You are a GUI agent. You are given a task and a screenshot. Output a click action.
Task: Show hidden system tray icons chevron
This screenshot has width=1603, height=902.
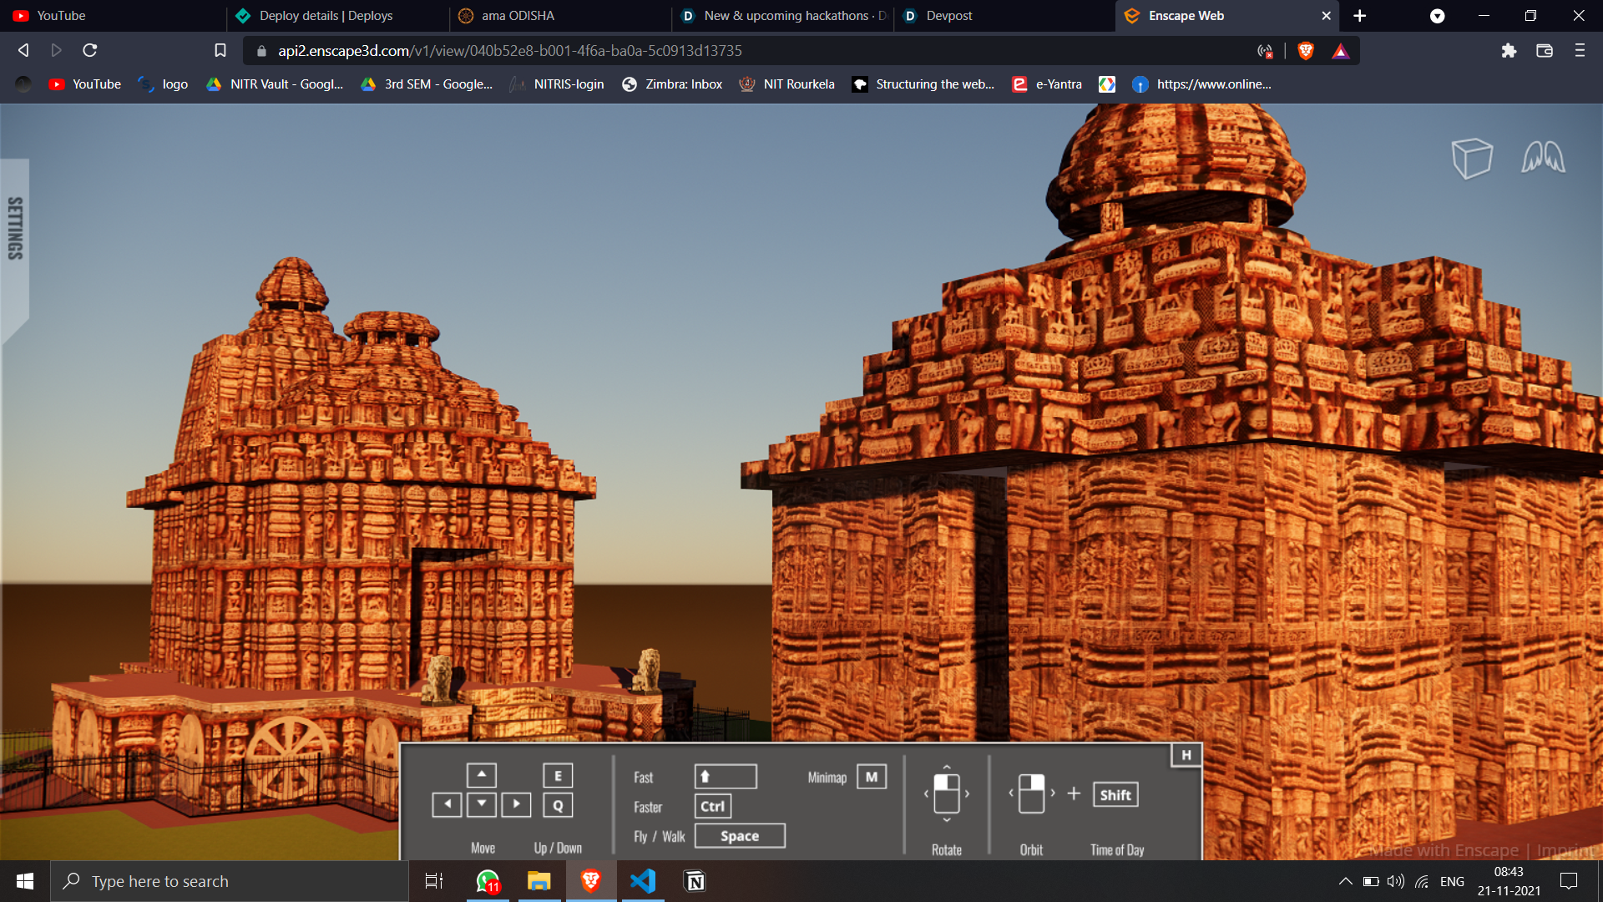1345,881
